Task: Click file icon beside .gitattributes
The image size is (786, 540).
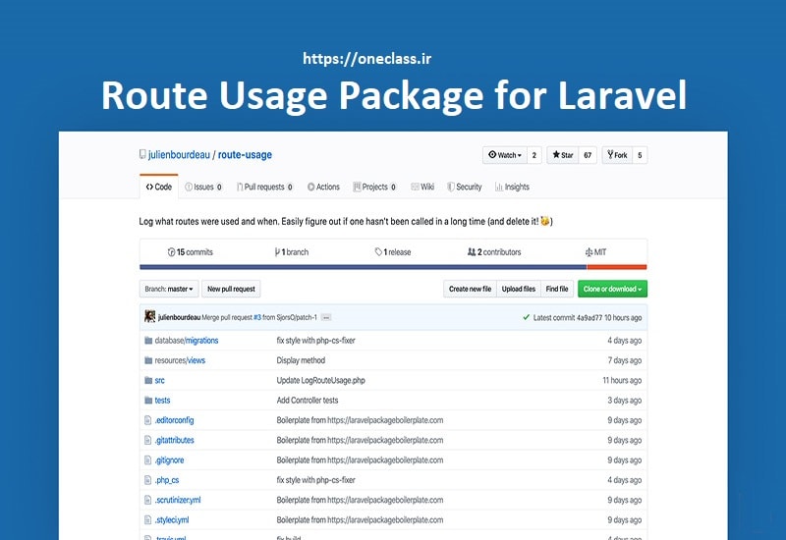Action: (148, 440)
